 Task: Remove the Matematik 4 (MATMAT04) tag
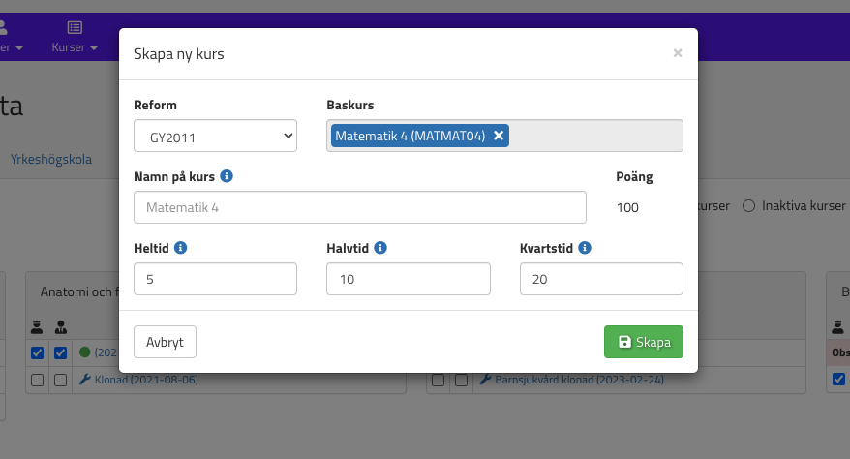[499, 137]
